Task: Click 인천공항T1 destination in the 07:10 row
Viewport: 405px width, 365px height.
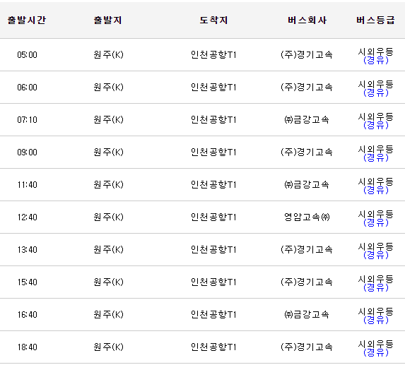Action: pos(213,120)
